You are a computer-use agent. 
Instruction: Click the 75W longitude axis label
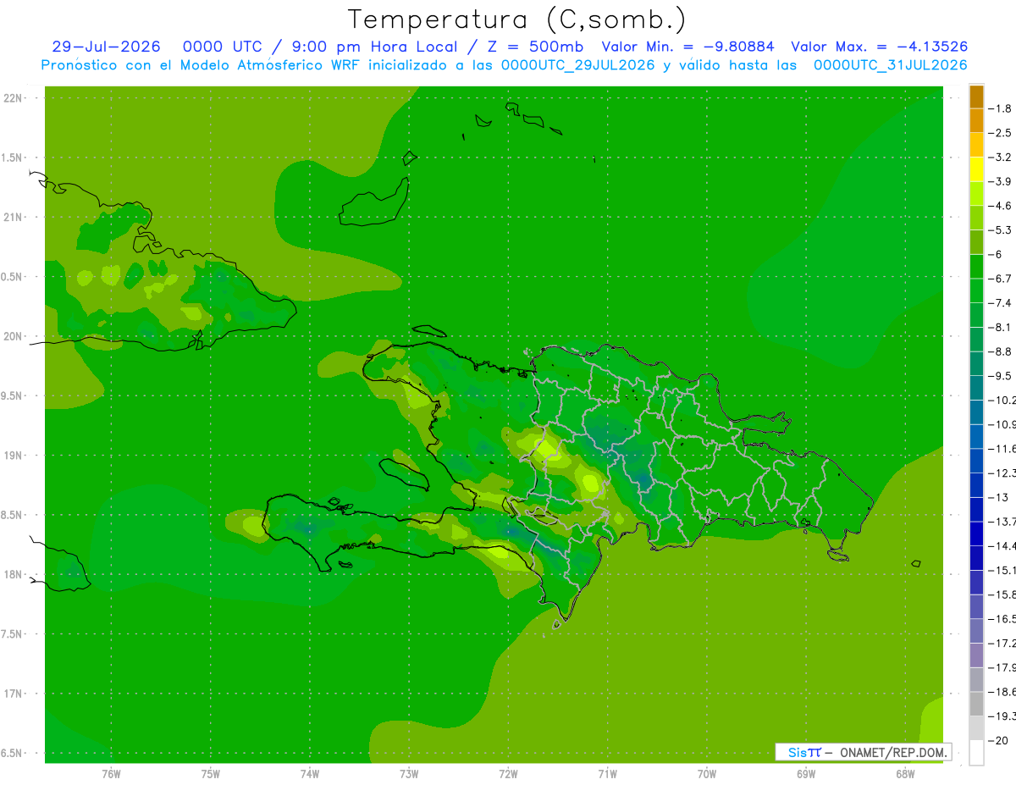pyautogui.click(x=211, y=773)
